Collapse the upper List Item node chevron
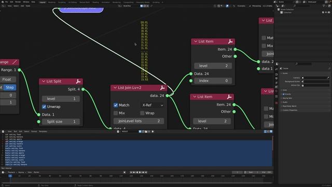The height and width of the screenshot is (187, 332). [x=196, y=42]
